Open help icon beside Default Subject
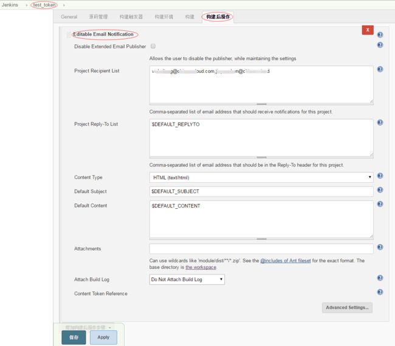The width and height of the screenshot is (395, 346). click(380, 190)
